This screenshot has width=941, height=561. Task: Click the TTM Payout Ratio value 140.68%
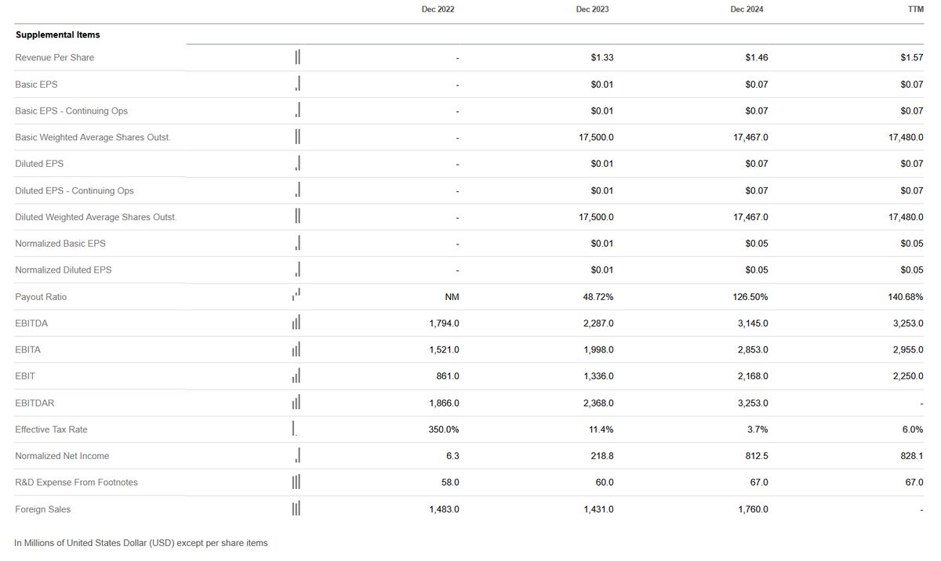[x=906, y=297]
